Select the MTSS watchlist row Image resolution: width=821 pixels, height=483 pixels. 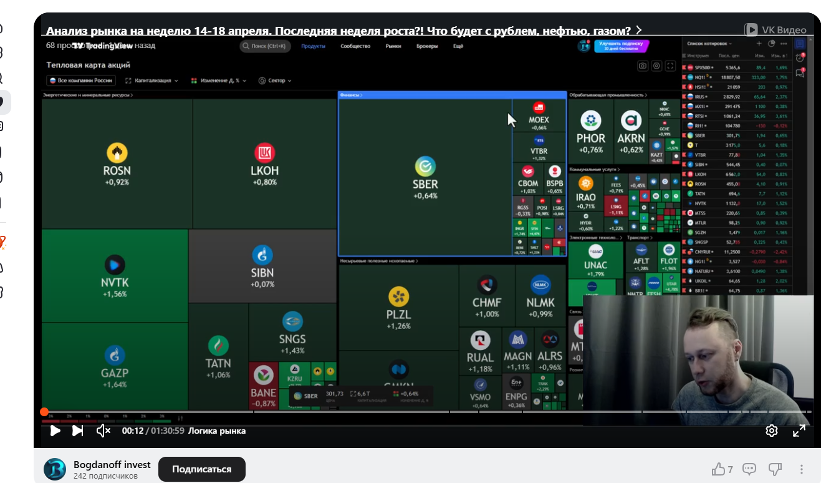[737, 213]
